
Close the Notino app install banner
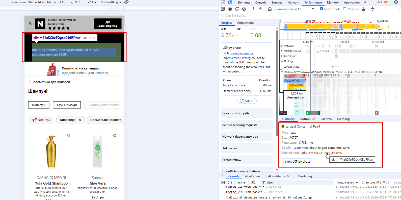click(x=30, y=23)
